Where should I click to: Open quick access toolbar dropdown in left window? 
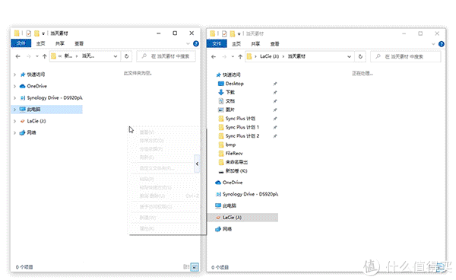point(43,33)
